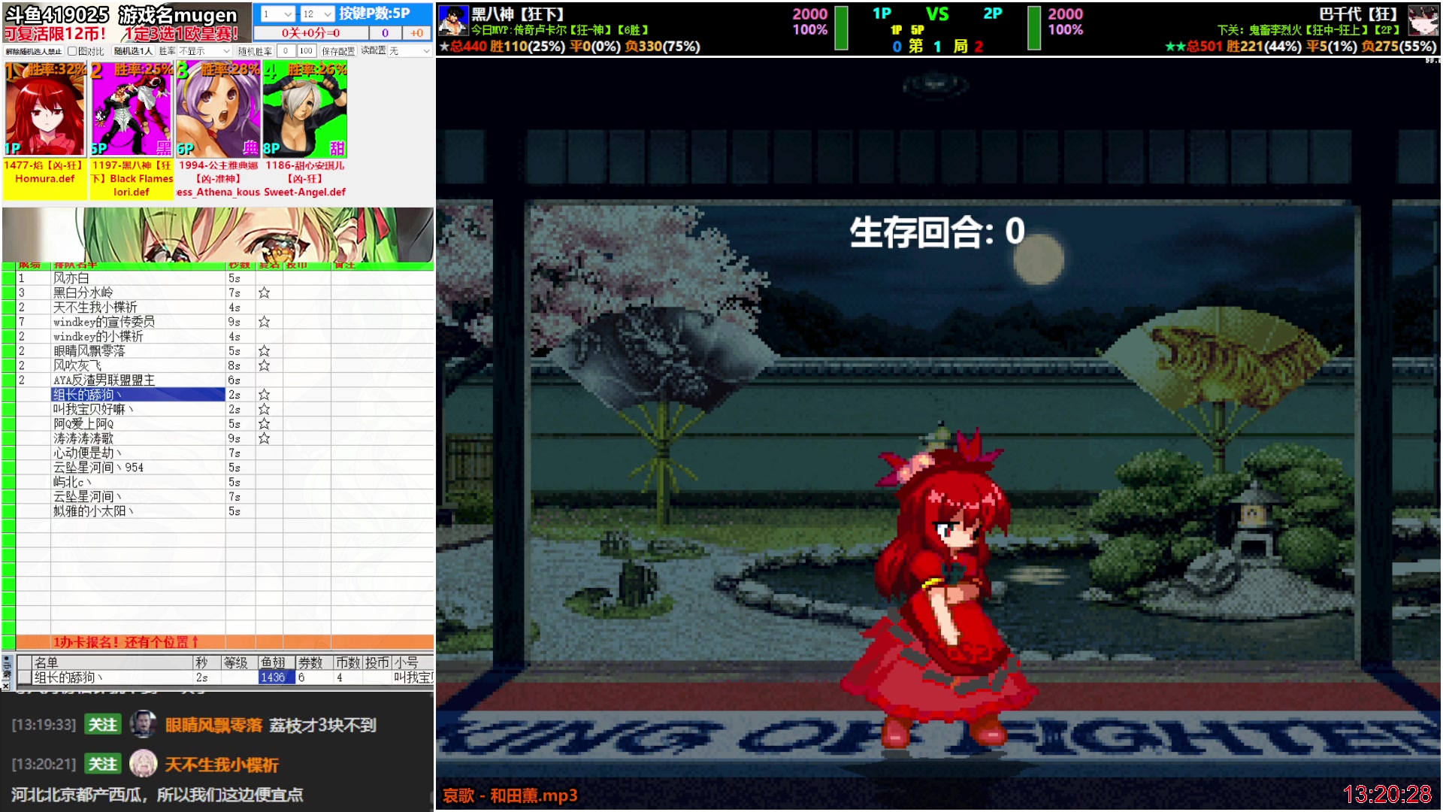Image resolution: width=1443 pixels, height=812 pixels.
Task: Click the 巴千代 player 2 portrait icon
Action: (x=1423, y=20)
